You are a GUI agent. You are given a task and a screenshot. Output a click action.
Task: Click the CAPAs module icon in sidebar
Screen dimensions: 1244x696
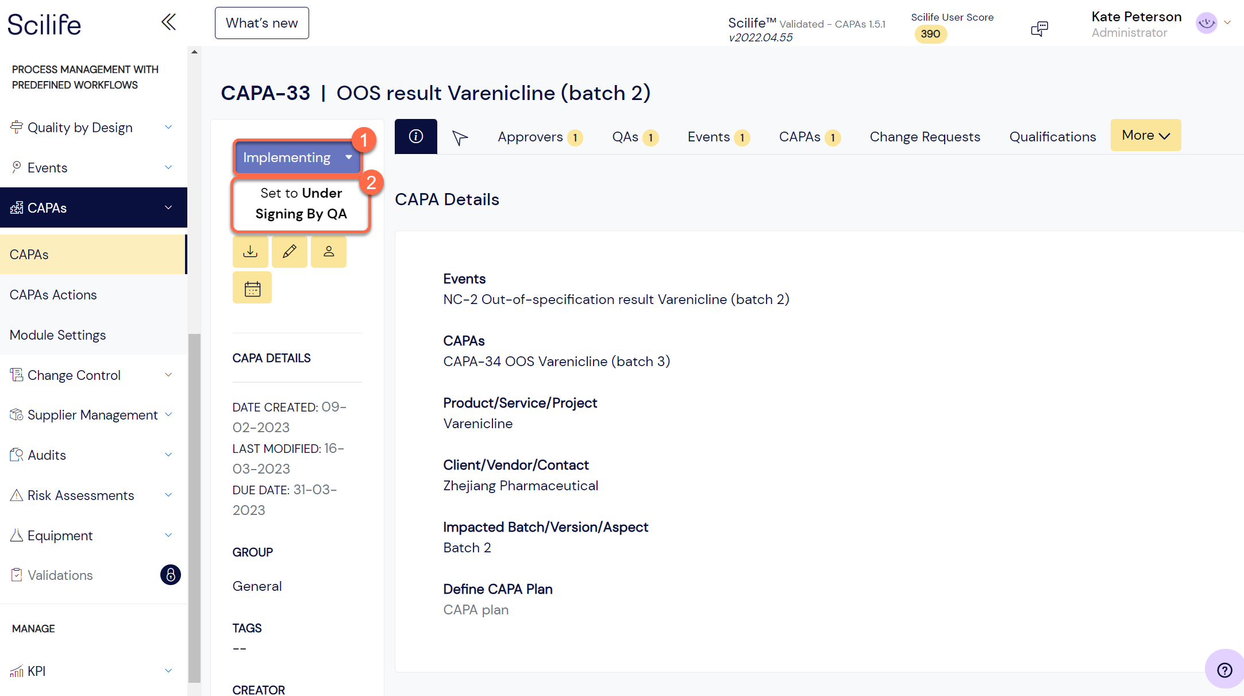point(17,207)
